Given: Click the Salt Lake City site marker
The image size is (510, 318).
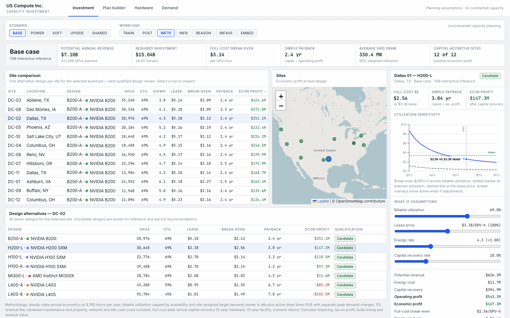Looking at the screenshot, I should pyautogui.click(x=301, y=141).
